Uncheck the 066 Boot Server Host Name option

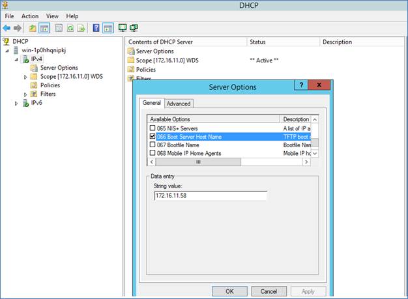(153, 137)
